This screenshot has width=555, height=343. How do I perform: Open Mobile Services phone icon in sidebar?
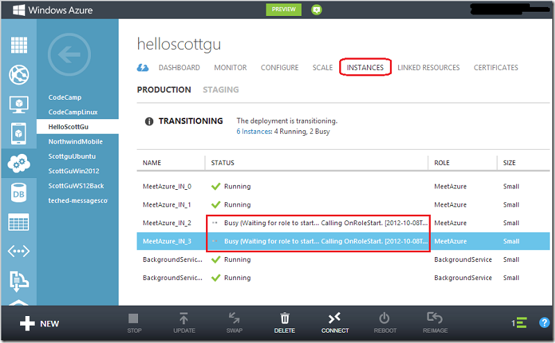(19, 134)
